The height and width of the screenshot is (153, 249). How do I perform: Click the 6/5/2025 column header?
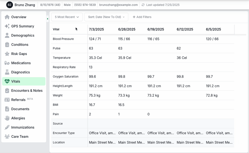click(x=213, y=29)
